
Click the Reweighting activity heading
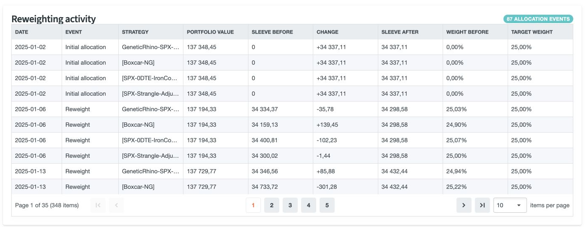coord(54,19)
